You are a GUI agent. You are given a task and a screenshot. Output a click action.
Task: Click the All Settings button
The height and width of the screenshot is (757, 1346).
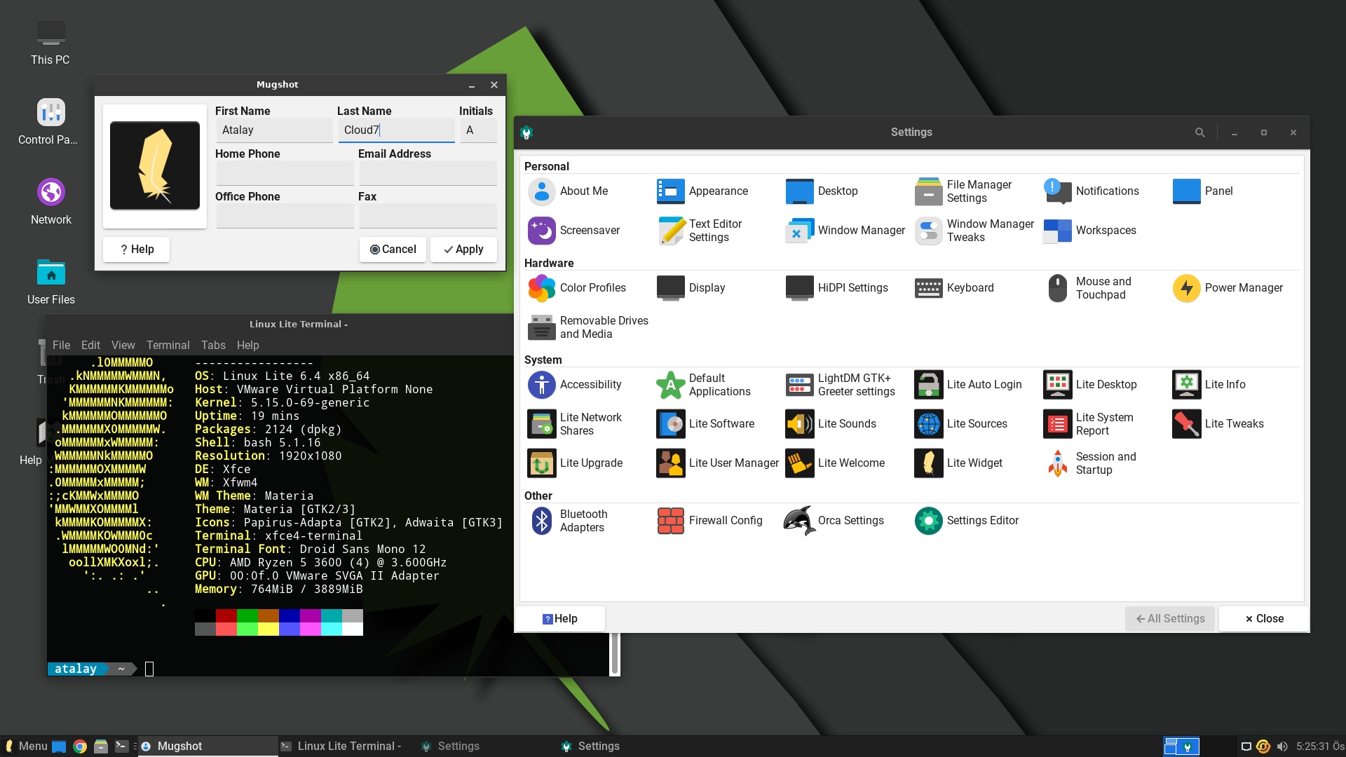click(x=1170, y=619)
